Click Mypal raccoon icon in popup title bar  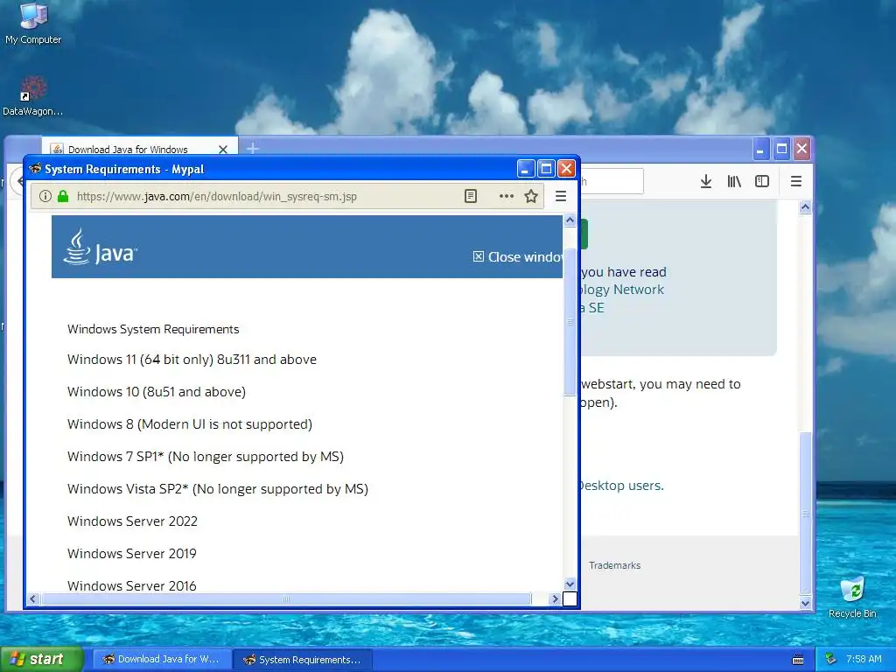click(35, 169)
